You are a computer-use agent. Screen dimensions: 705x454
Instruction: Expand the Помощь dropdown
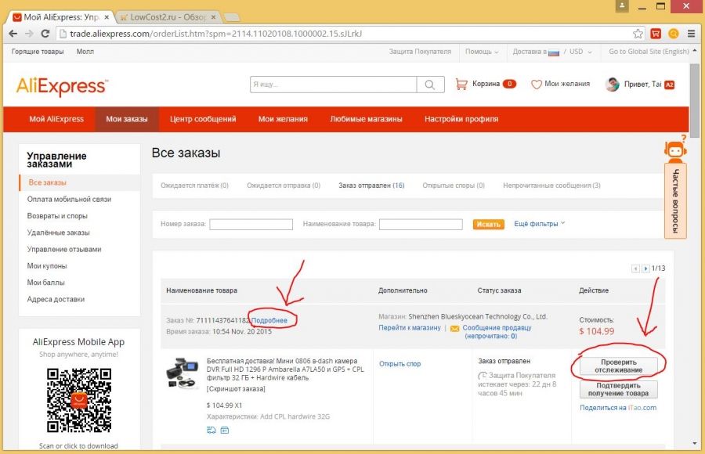(482, 52)
